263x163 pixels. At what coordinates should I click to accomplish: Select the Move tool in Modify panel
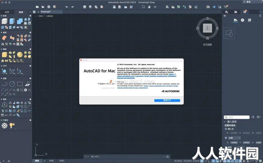point(21,103)
